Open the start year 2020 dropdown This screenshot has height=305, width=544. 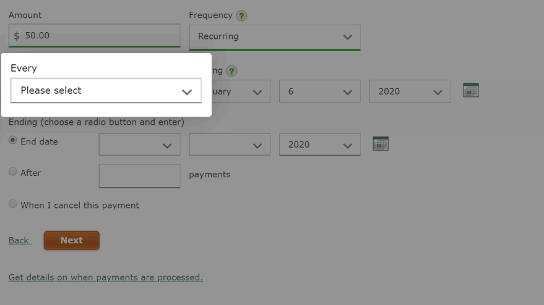[x=410, y=91]
